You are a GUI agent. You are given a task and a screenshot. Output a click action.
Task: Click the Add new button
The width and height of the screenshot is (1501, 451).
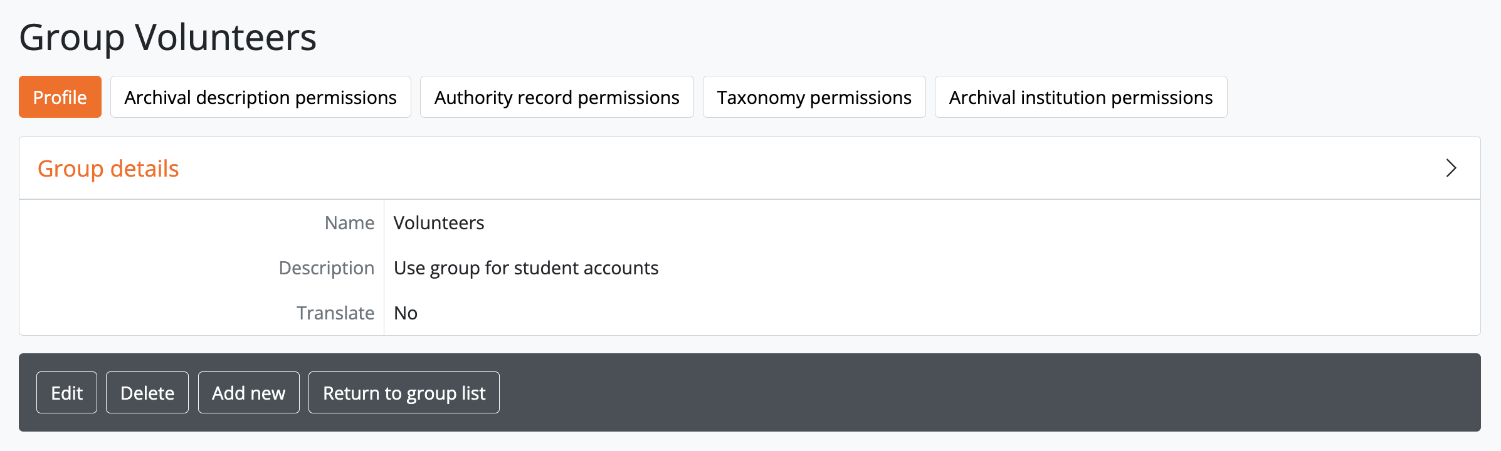click(x=248, y=393)
